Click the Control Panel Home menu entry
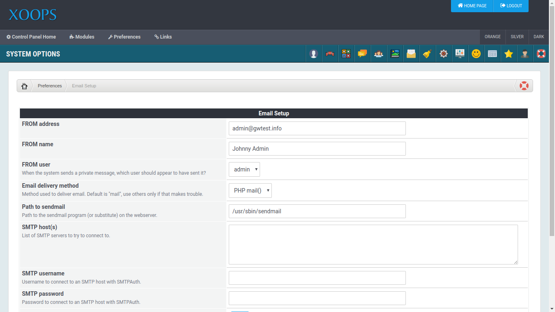 [31, 37]
